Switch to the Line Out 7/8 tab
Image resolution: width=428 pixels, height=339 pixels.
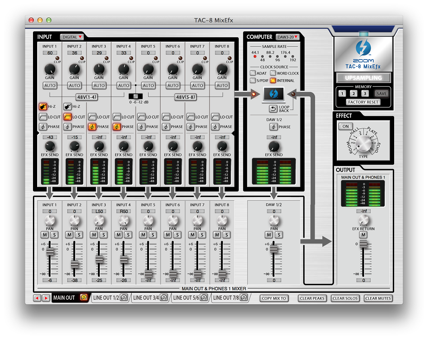pyautogui.click(x=226, y=298)
